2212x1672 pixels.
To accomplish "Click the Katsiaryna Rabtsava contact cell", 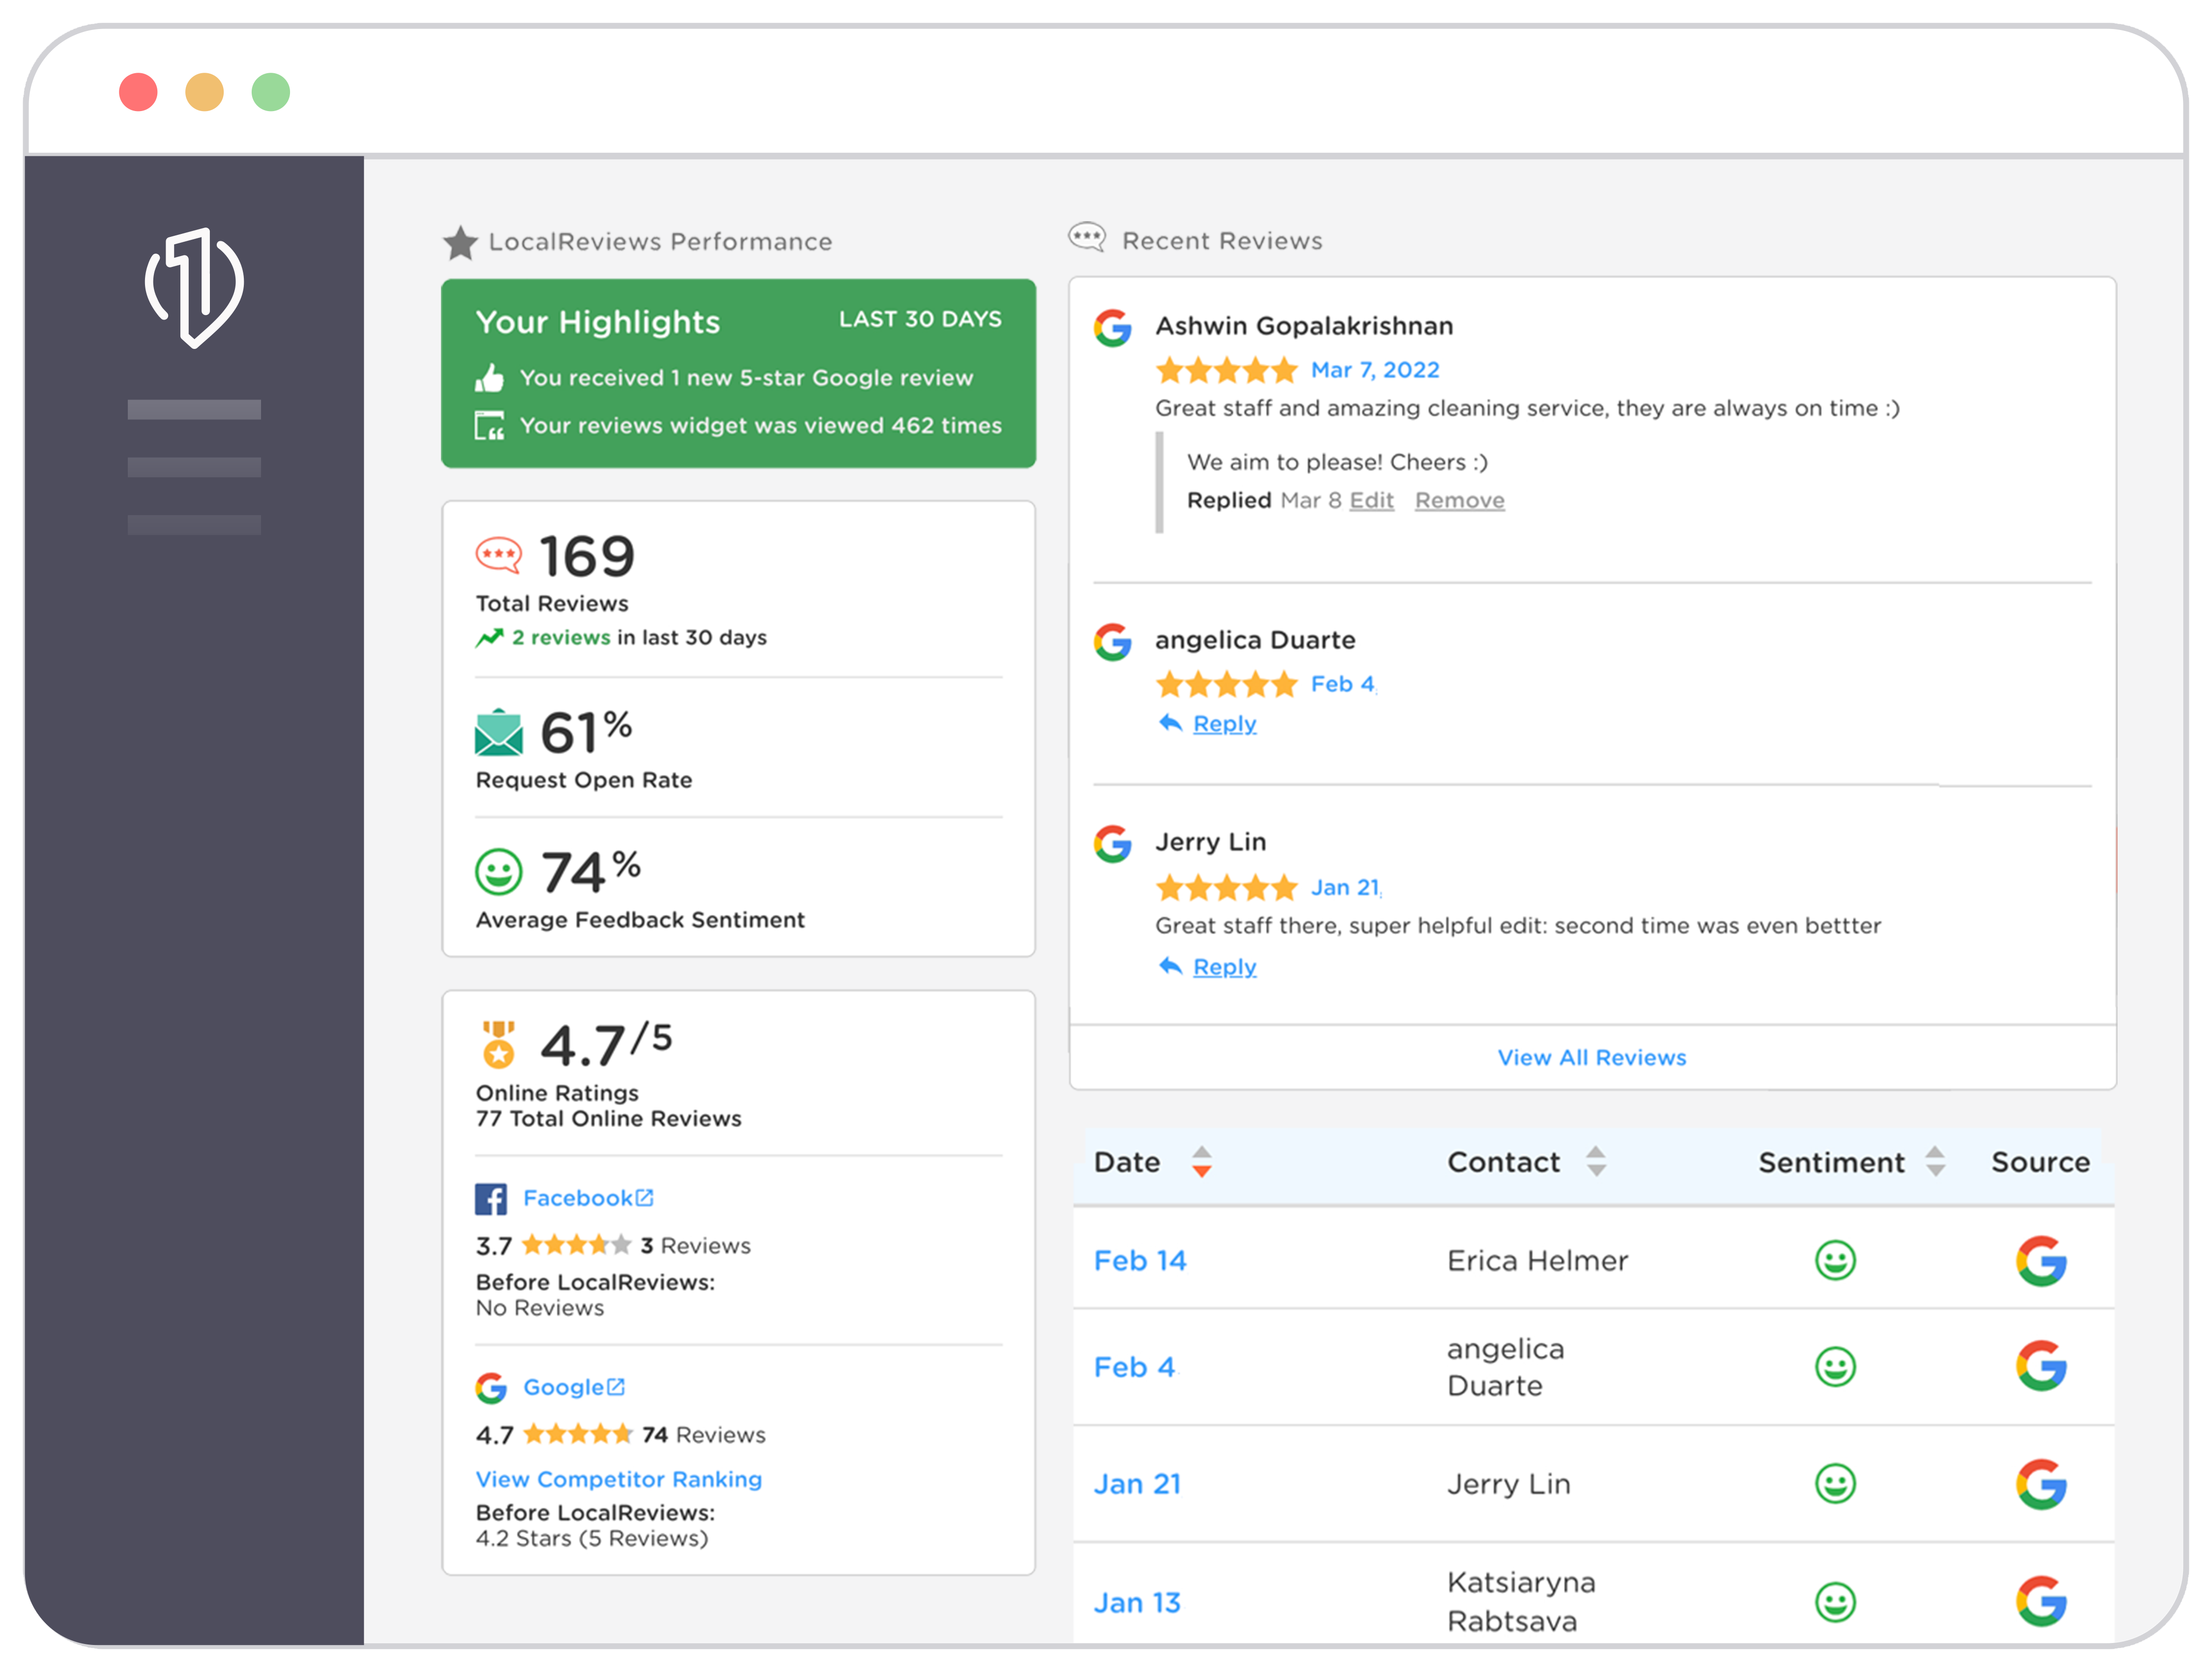I will (1521, 1601).
